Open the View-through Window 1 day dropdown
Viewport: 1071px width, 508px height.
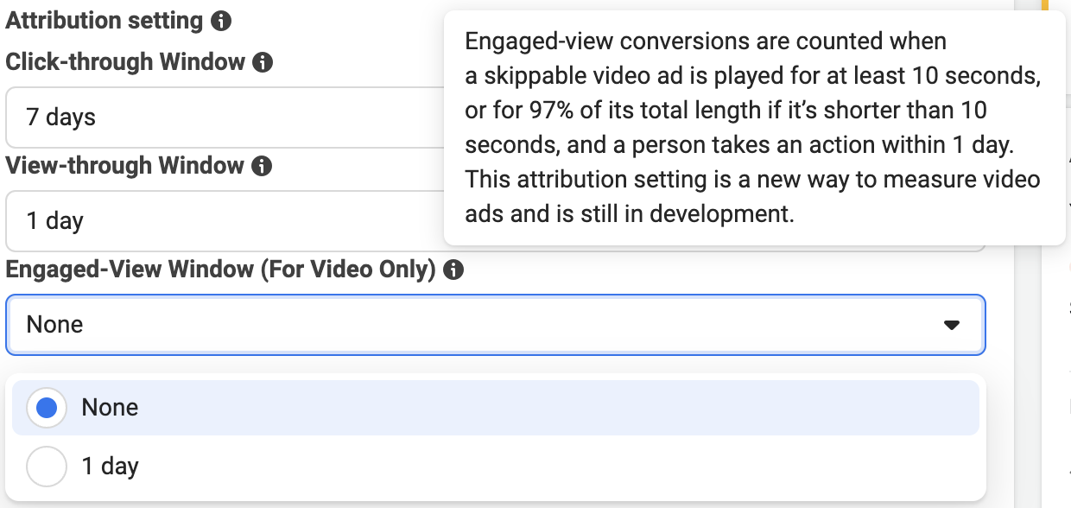point(225,221)
